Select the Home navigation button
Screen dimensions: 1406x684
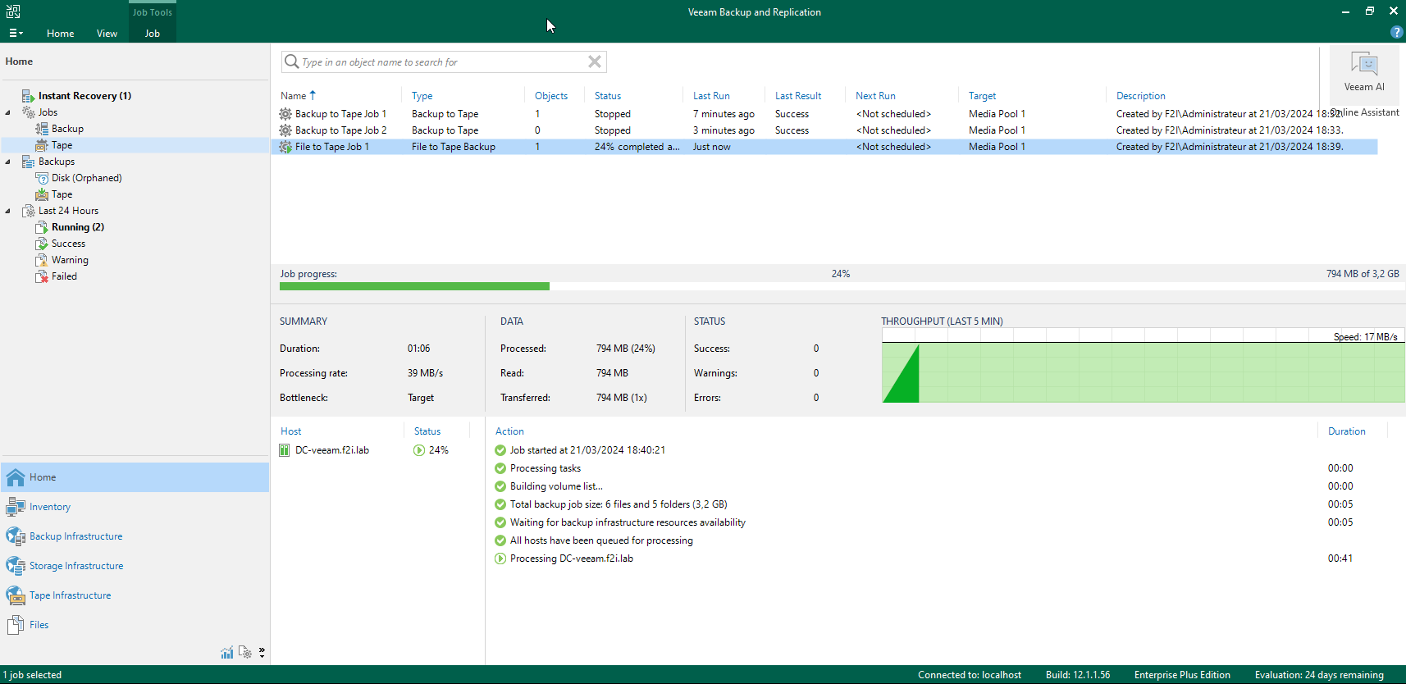pos(135,477)
